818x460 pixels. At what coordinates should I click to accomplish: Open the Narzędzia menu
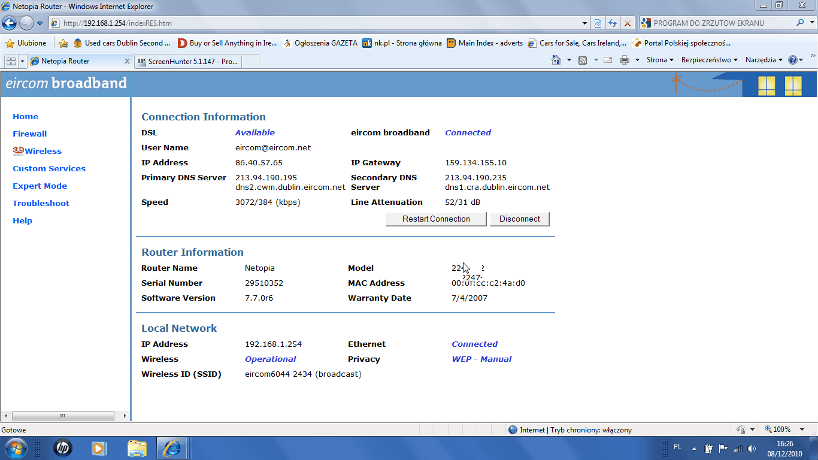pyautogui.click(x=764, y=60)
